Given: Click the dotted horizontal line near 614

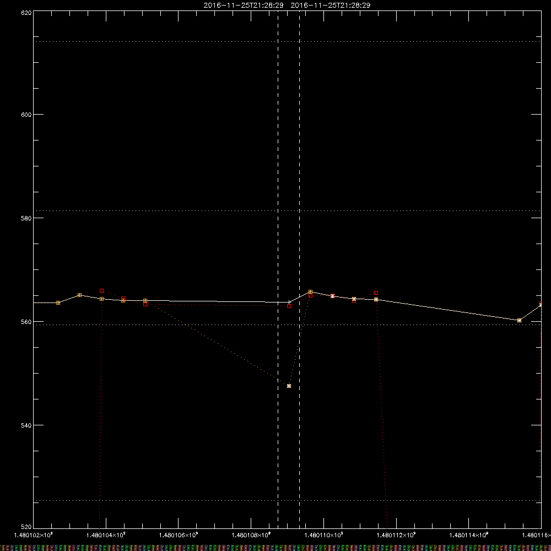Looking at the screenshot, I should 287,41.
